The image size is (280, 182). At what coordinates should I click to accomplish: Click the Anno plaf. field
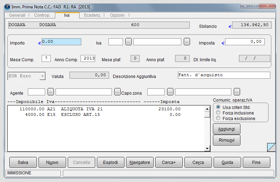182,58
